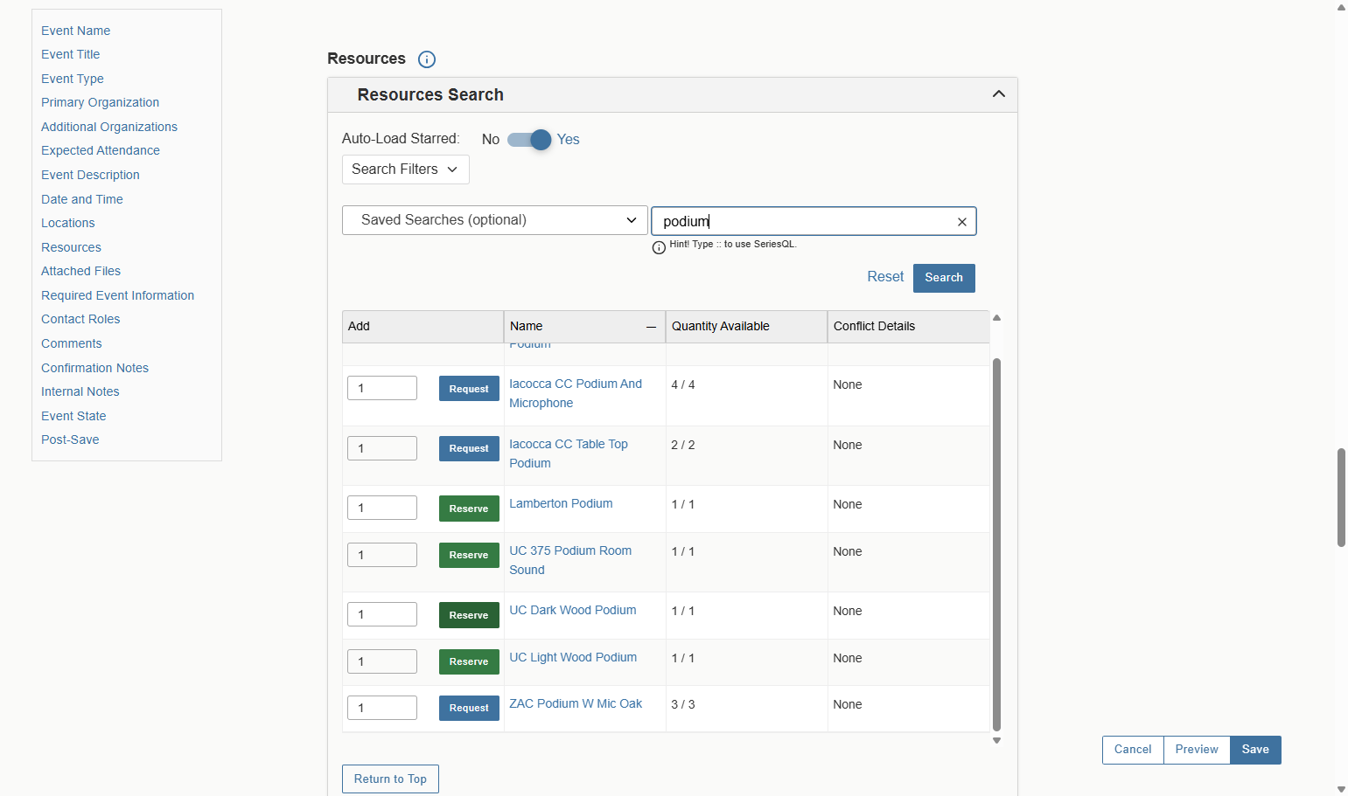Click the results table scroll-up arrow
Image resolution: width=1348 pixels, height=796 pixels.
(996, 318)
